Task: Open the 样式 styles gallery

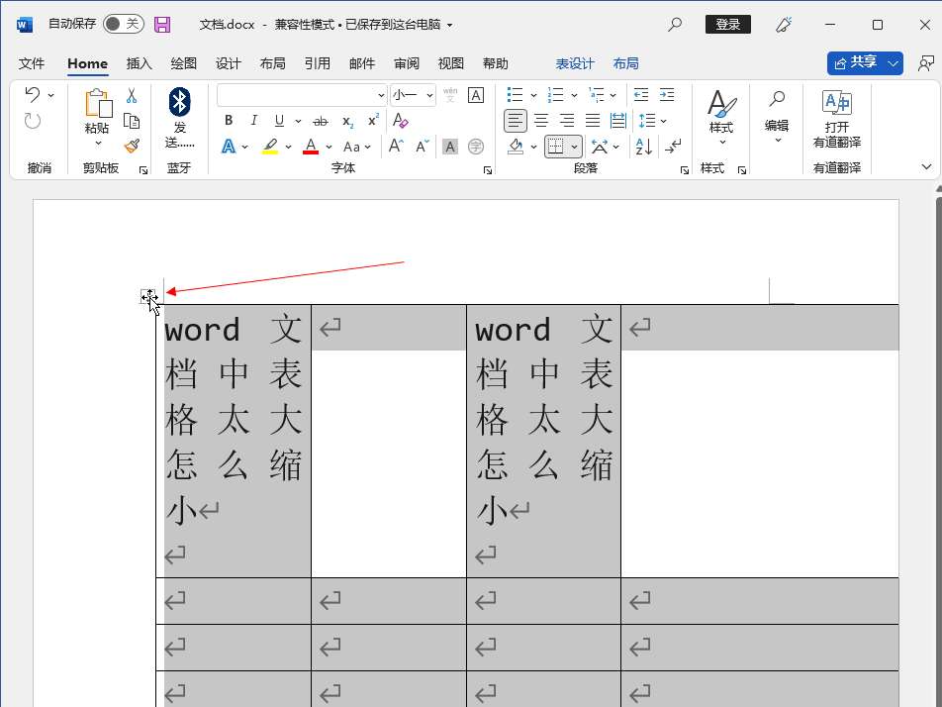Action: 721,118
